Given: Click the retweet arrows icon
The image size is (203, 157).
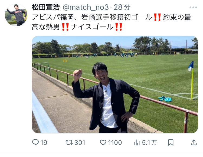Looking at the screenshot, I should (69, 142).
